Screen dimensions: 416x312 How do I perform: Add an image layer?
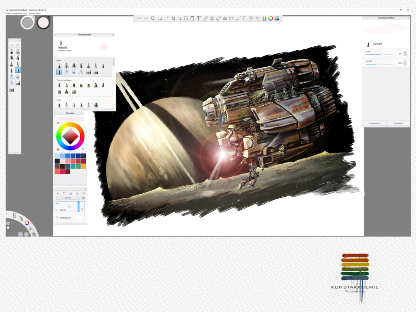pos(71,193)
